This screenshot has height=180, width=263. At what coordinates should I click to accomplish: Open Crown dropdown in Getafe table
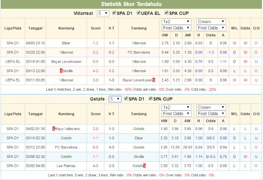click(211, 107)
